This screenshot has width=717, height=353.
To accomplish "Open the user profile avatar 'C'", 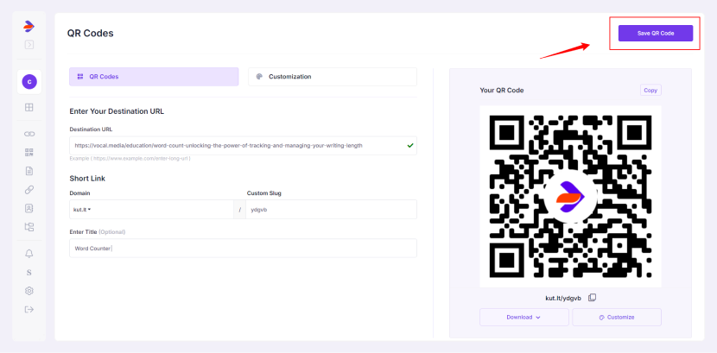I will [x=29, y=82].
